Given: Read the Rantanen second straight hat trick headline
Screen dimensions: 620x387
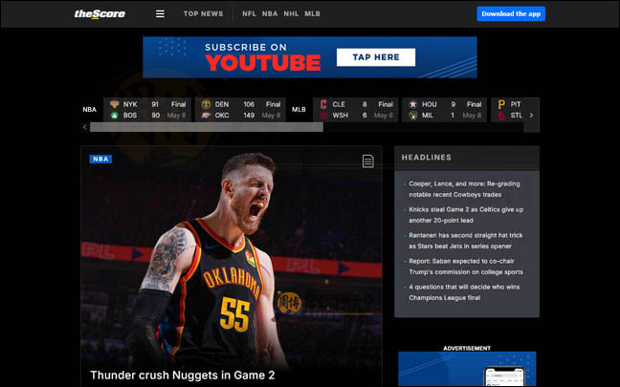Looking at the screenshot, I should 466,241.
